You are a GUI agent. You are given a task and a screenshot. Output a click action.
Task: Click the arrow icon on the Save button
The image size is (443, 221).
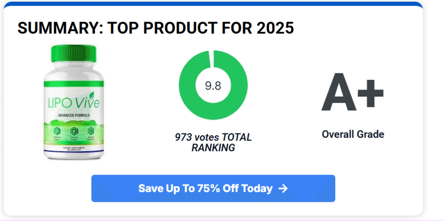click(283, 188)
